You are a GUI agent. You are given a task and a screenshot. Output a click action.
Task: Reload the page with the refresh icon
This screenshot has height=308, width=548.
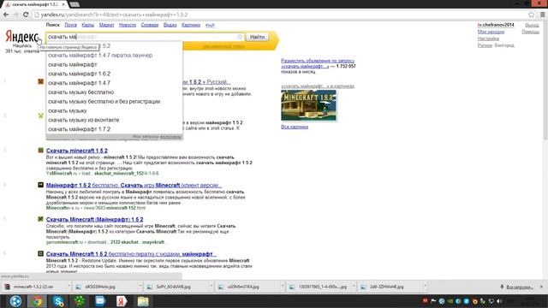tap(26, 15)
